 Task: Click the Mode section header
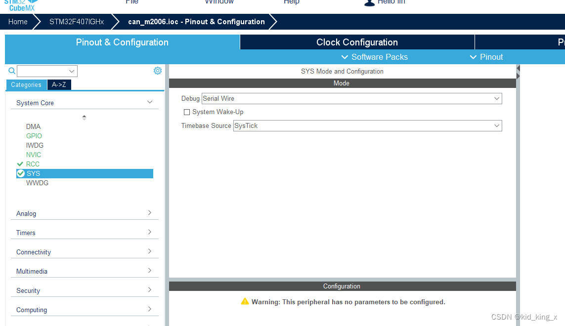pyautogui.click(x=343, y=83)
